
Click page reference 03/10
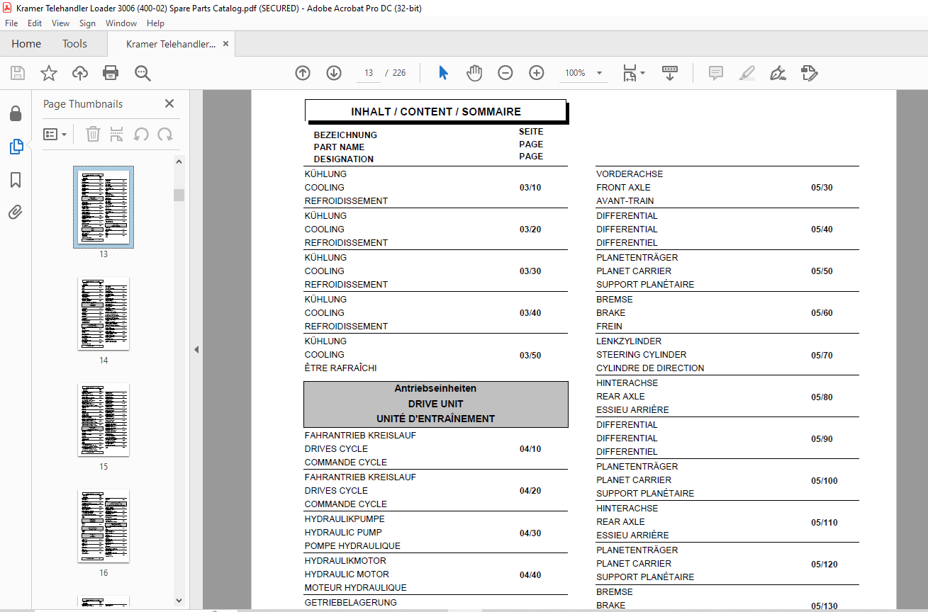coord(530,188)
